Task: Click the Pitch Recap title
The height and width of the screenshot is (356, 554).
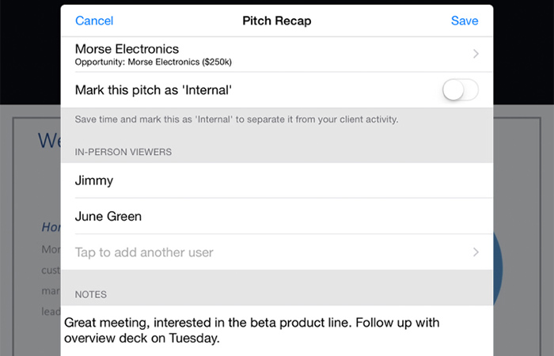Action: point(277,21)
